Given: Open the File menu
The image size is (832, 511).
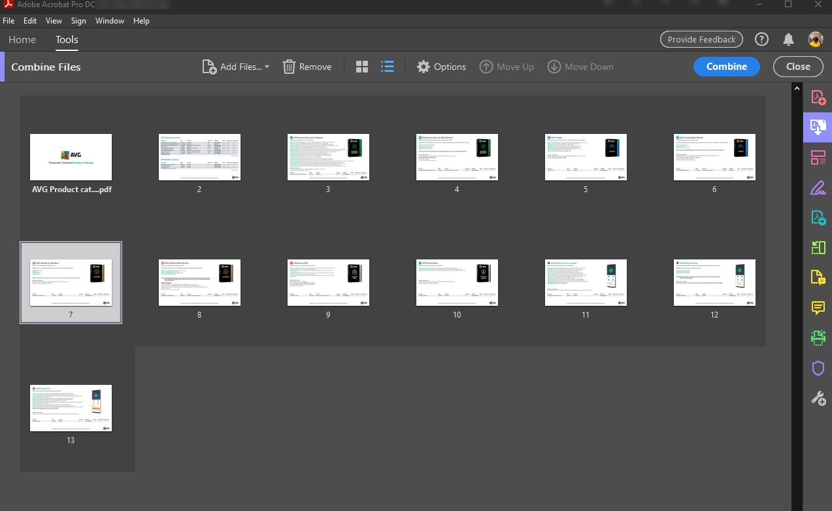Looking at the screenshot, I should tap(8, 21).
